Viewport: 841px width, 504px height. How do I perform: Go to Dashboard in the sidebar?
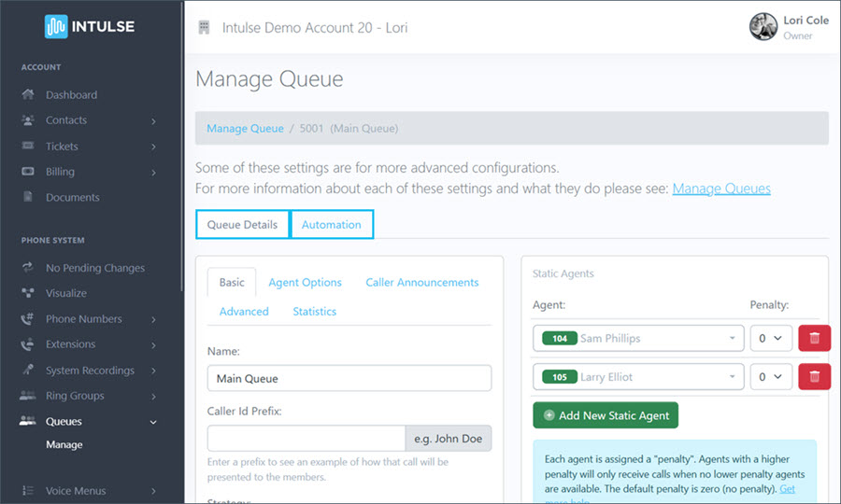point(71,95)
